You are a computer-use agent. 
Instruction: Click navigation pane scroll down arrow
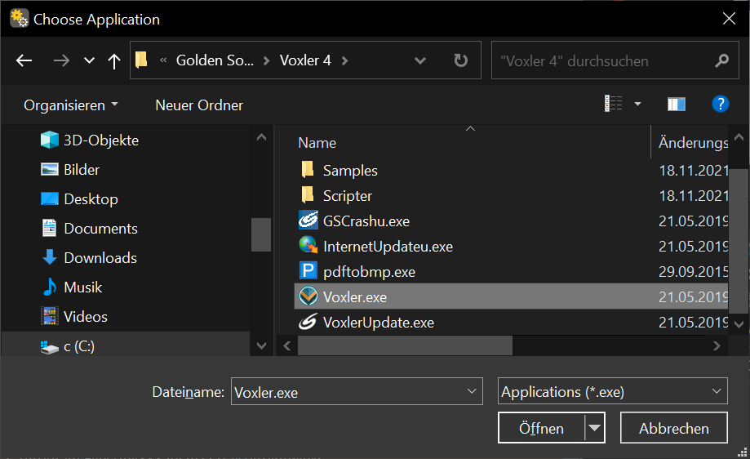pyautogui.click(x=261, y=345)
